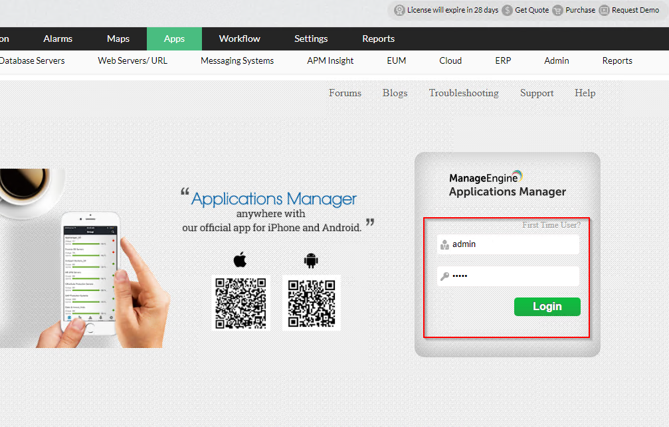Click the ManageEngine logo
669x427 pixels.
click(x=486, y=177)
